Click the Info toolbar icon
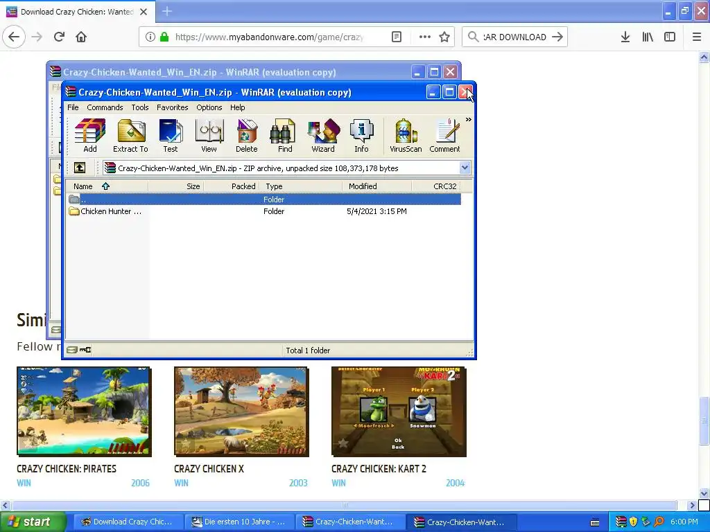This screenshot has width=710, height=532. [x=361, y=135]
